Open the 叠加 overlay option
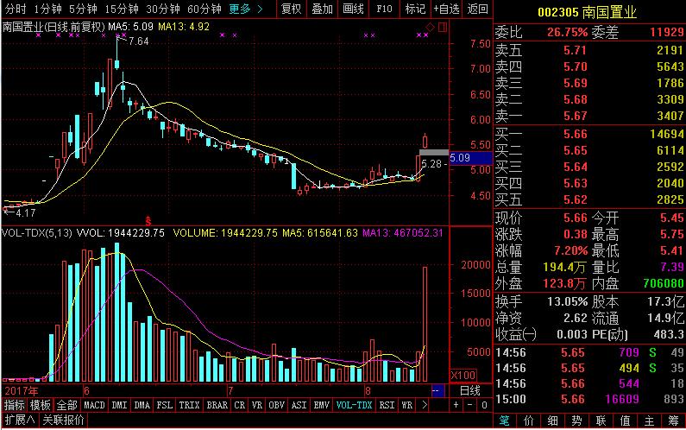The height and width of the screenshot is (430, 686). coord(323,9)
